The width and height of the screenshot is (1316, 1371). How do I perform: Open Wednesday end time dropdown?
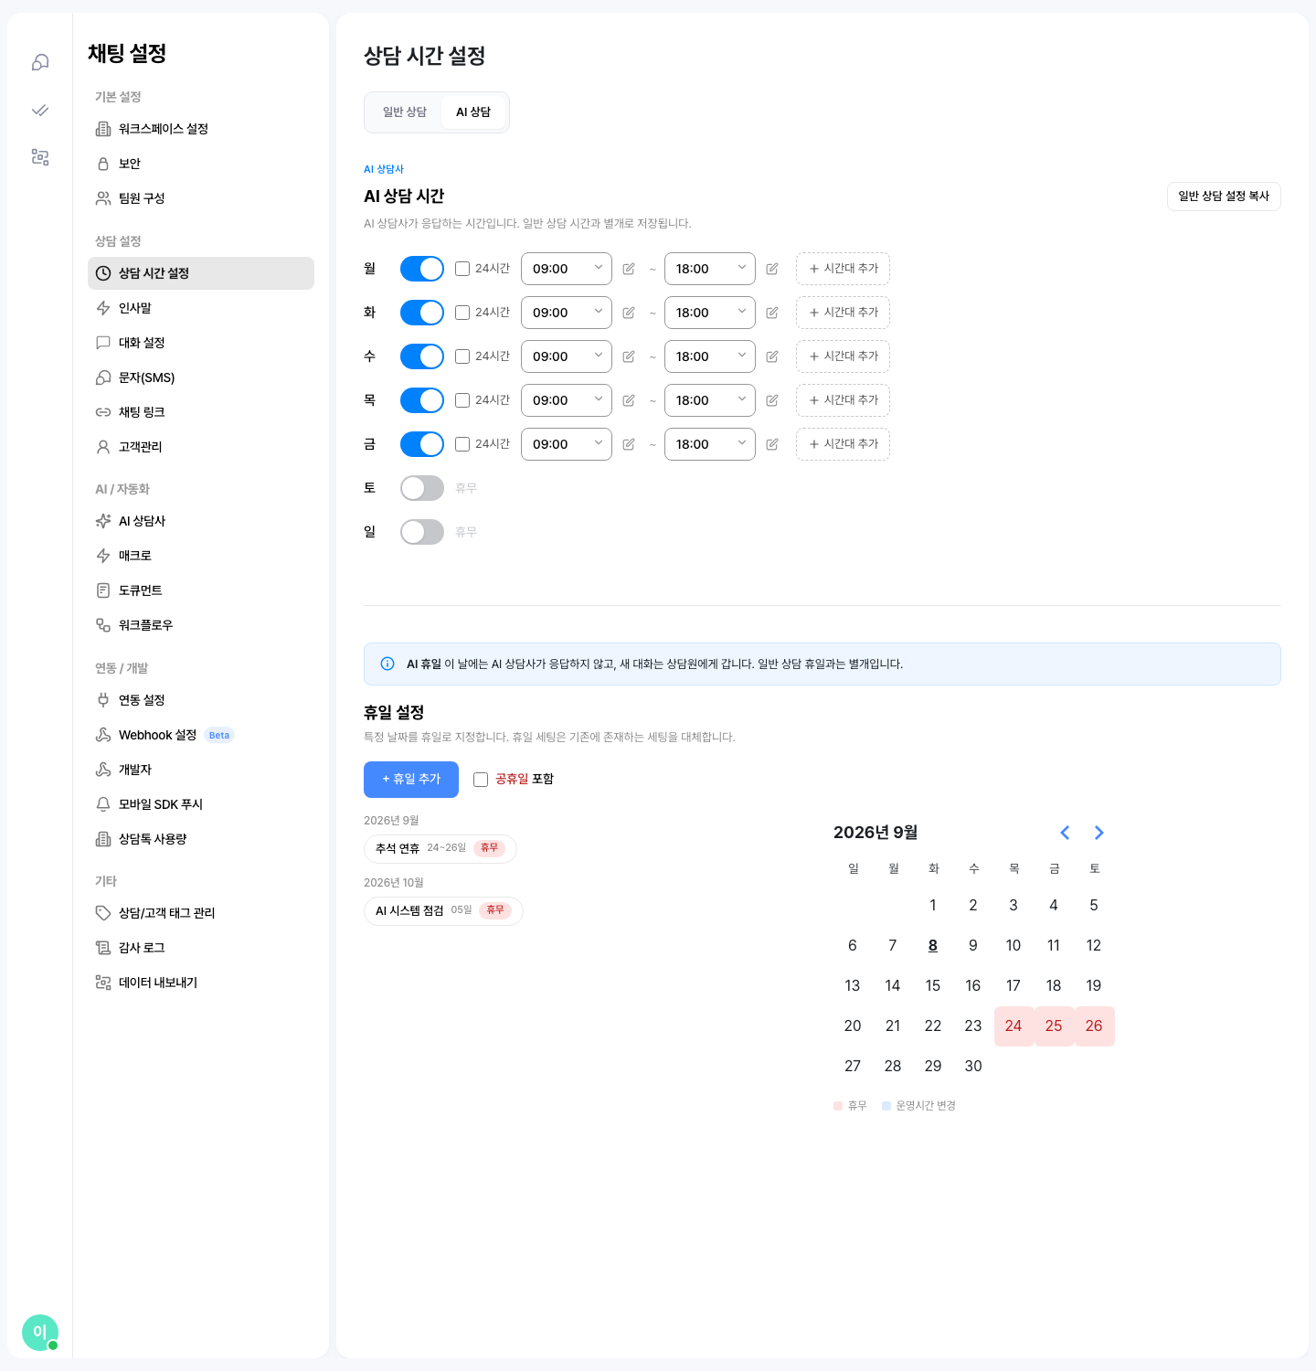coord(710,356)
